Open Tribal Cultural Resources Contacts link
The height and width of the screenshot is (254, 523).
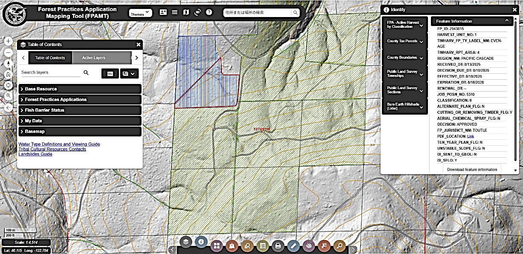(52, 150)
